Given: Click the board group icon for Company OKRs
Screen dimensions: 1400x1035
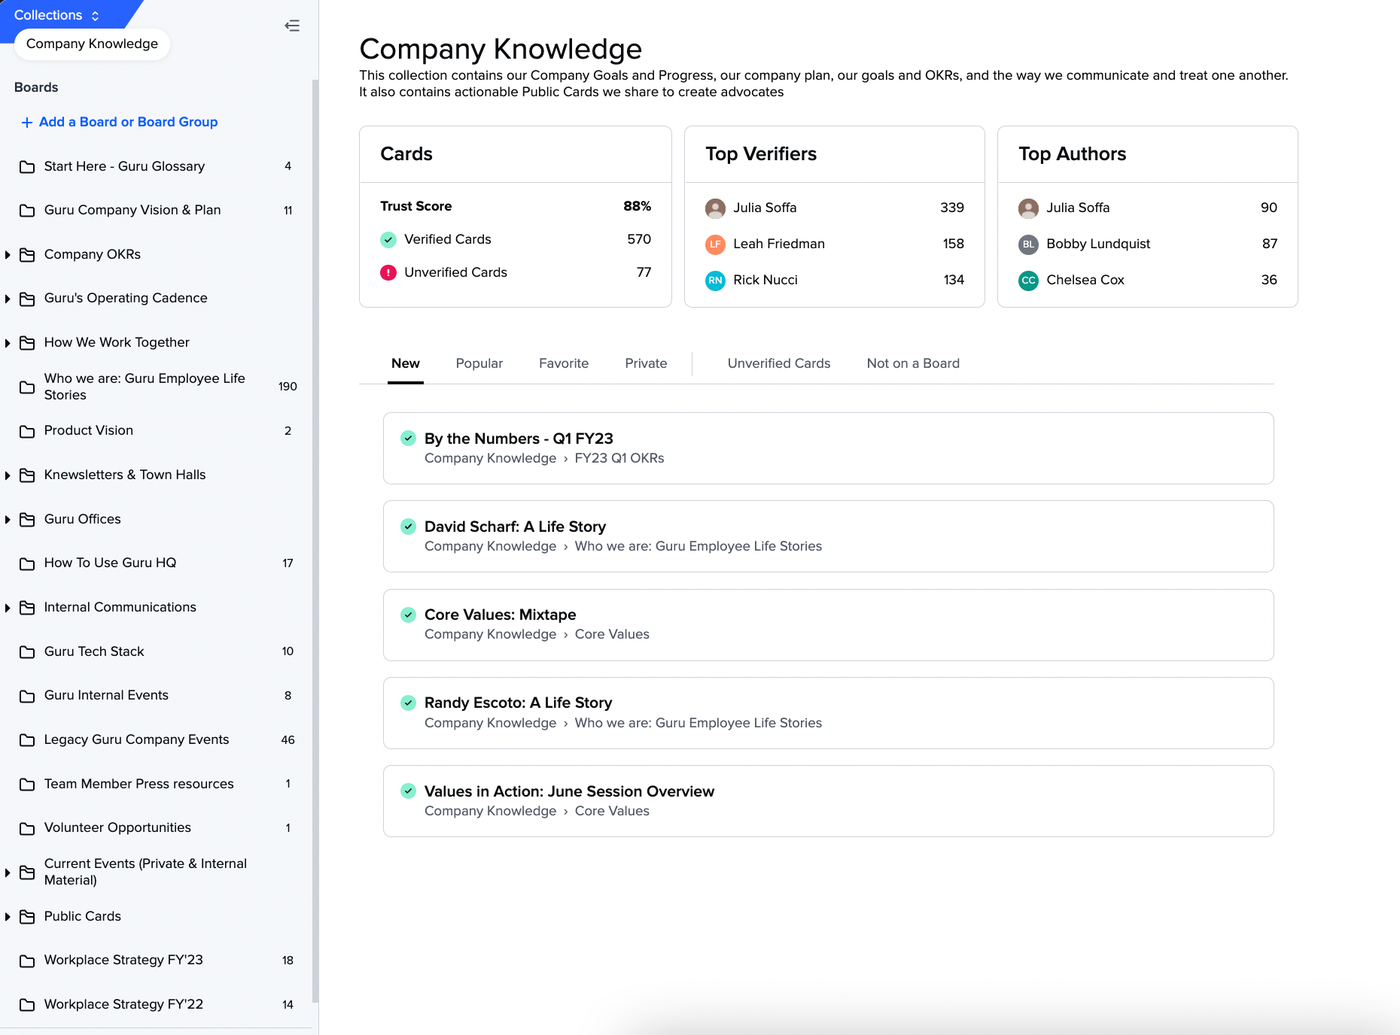Looking at the screenshot, I should click(x=27, y=255).
